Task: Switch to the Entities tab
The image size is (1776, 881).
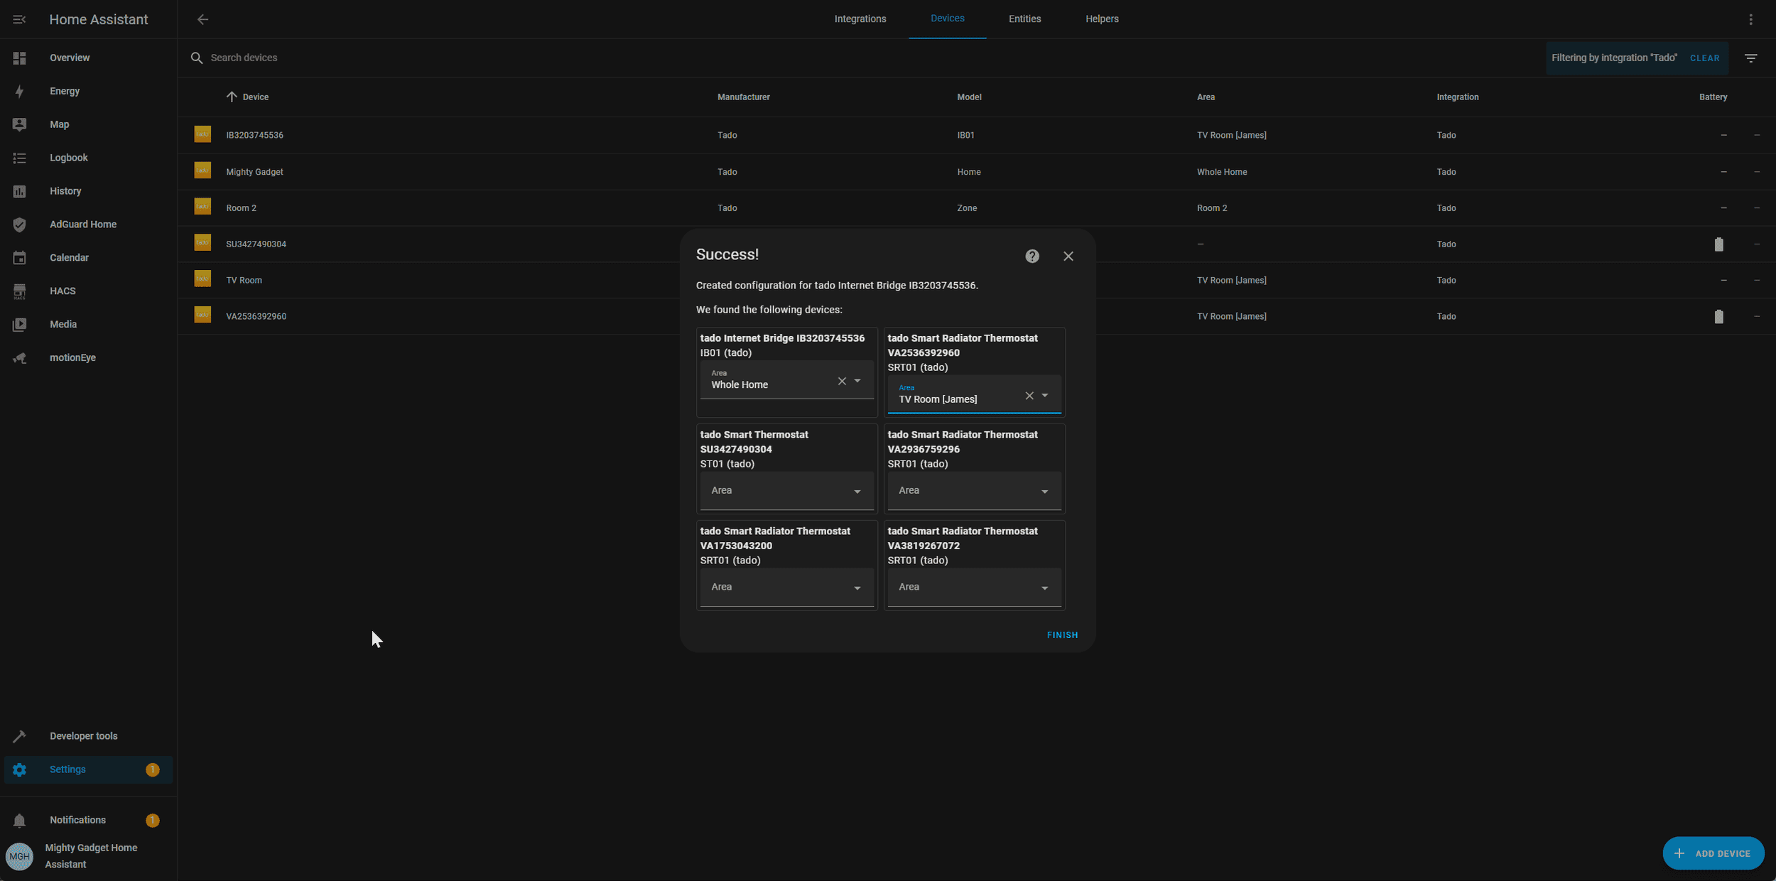Action: [1024, 19]
